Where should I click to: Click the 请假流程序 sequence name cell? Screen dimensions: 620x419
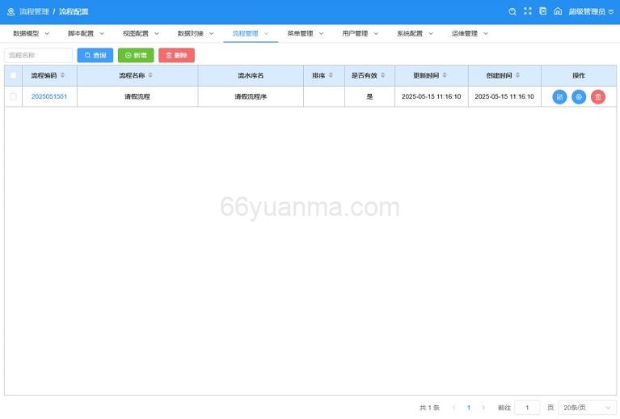251,96
